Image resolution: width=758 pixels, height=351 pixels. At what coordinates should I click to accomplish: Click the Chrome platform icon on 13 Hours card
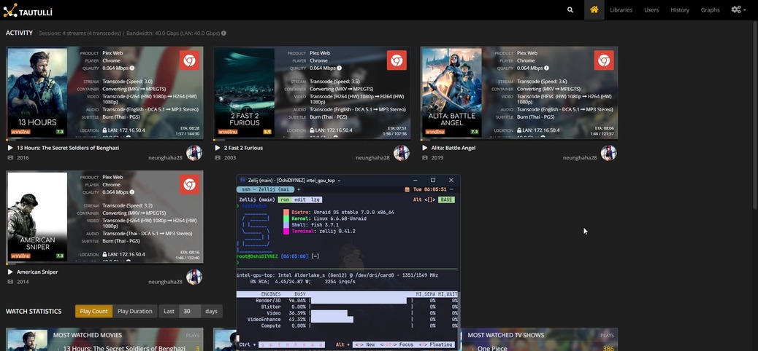click(x=190, y=60)
